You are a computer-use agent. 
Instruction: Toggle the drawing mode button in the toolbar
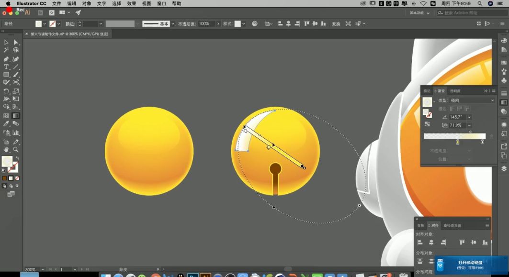pos(5,186)
